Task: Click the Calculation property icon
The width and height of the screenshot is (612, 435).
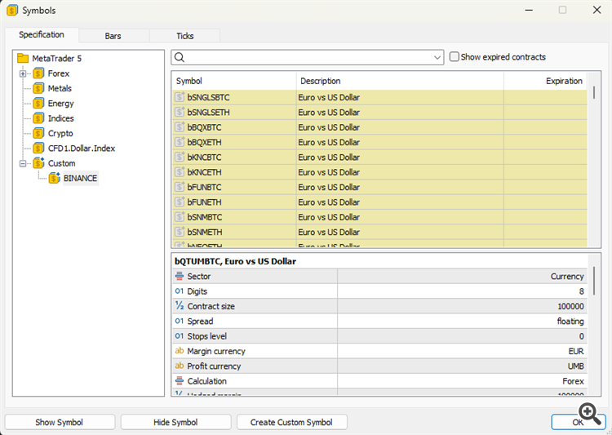Action: click(180, 380)
